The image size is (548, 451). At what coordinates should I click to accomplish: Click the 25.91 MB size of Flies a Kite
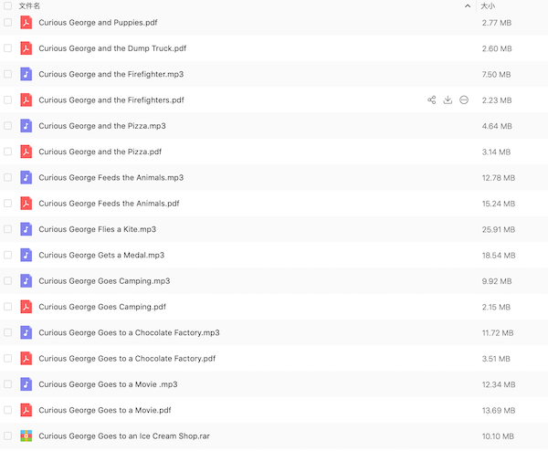tap(498, 229)
